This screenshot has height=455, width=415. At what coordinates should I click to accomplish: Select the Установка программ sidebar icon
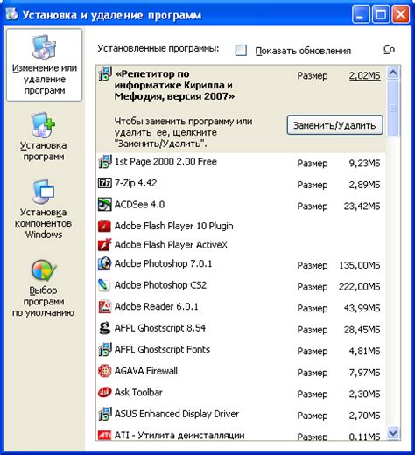coord(44,125)
